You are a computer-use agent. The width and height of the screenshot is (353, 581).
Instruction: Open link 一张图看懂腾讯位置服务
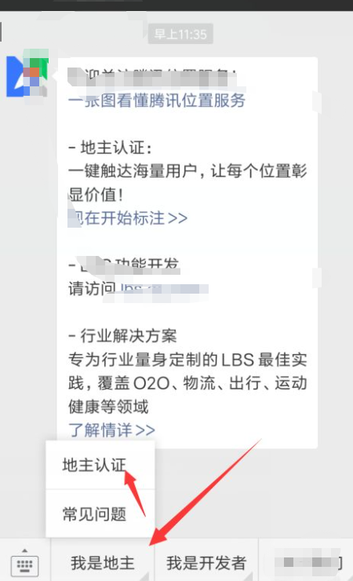pos(157,100)
